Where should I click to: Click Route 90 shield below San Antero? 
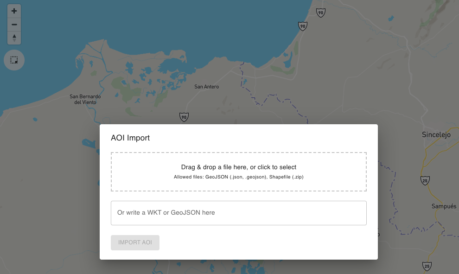184,117
